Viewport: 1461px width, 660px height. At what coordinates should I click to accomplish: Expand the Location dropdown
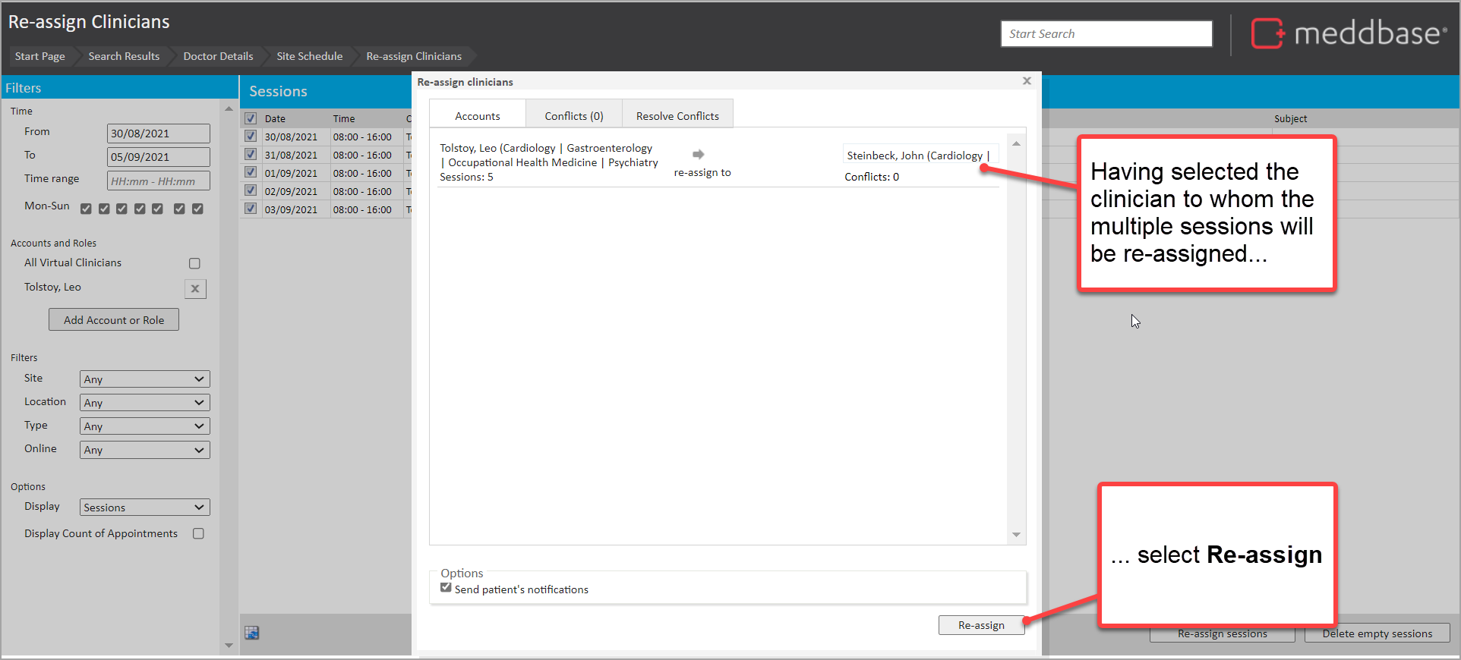click(x=144, y=403)
